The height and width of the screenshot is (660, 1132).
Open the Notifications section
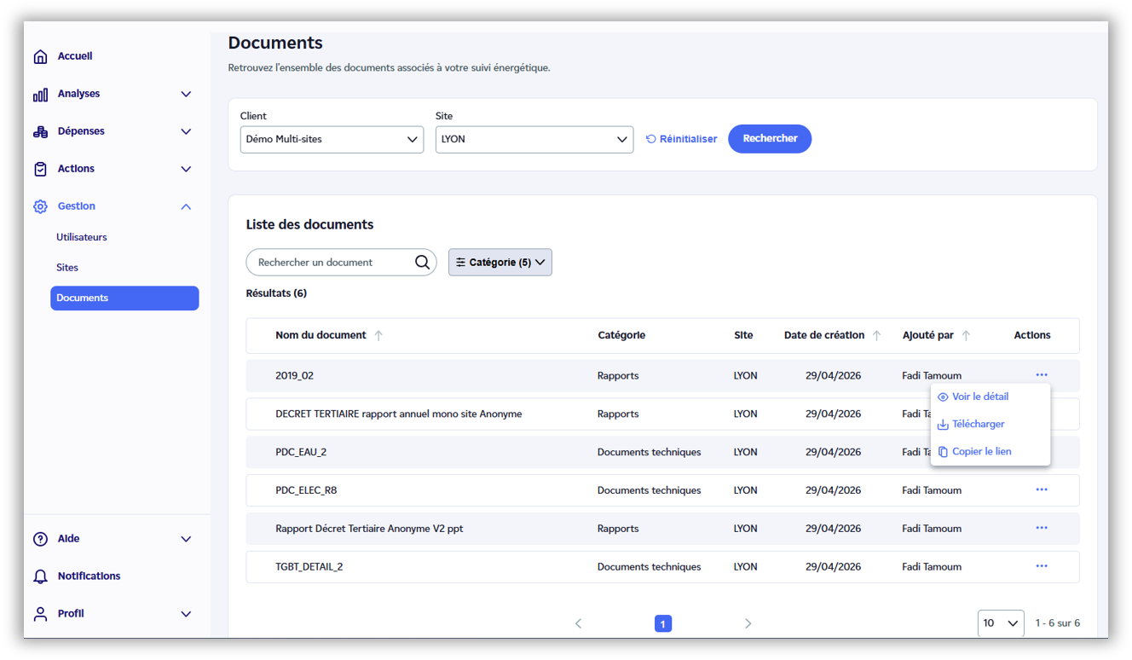[x=89, y=576]
